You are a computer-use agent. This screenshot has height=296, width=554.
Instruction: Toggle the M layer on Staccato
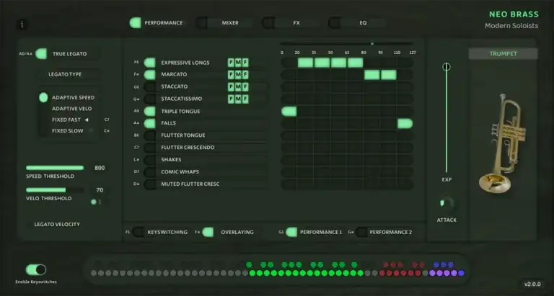[x=238, y=87]
